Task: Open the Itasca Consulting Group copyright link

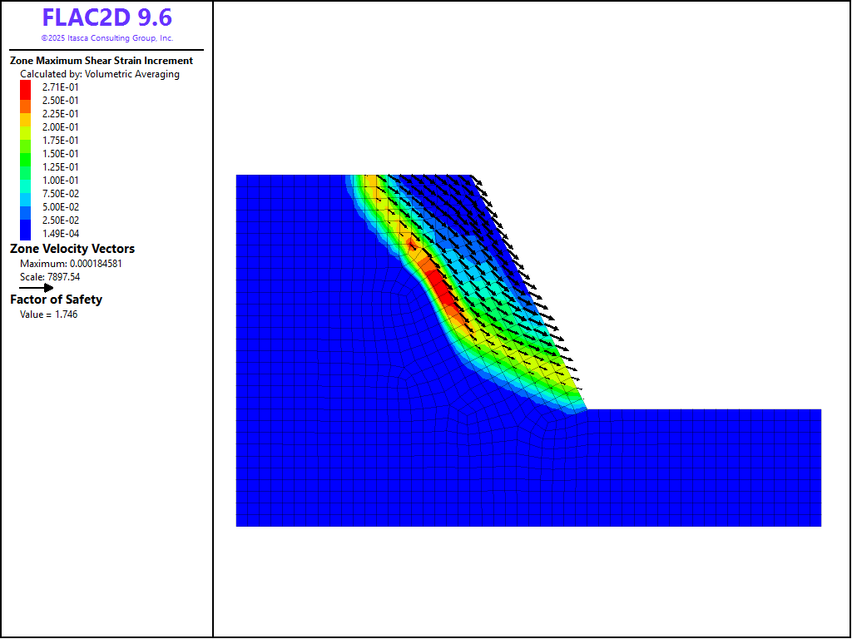Action: click(x=106, y=38)
